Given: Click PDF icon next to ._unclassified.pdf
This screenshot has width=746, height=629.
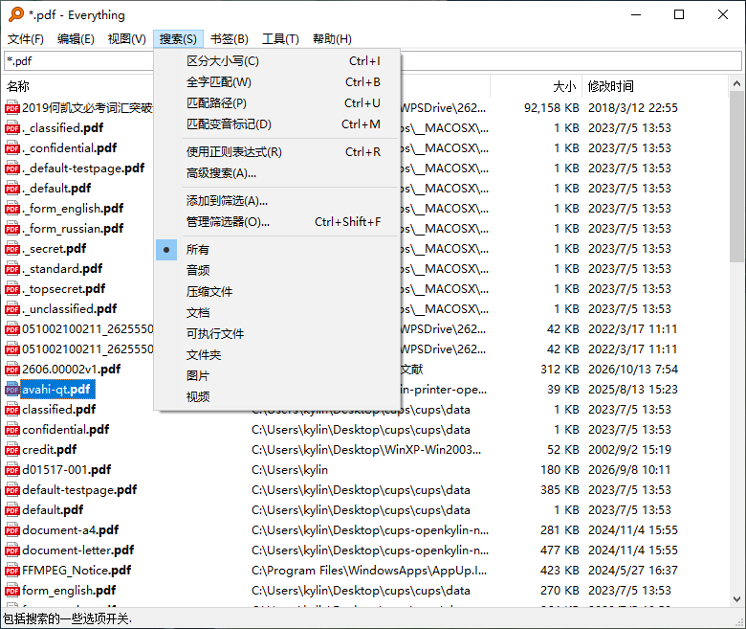Looking at the screenshot, I should tap(11, 309).
